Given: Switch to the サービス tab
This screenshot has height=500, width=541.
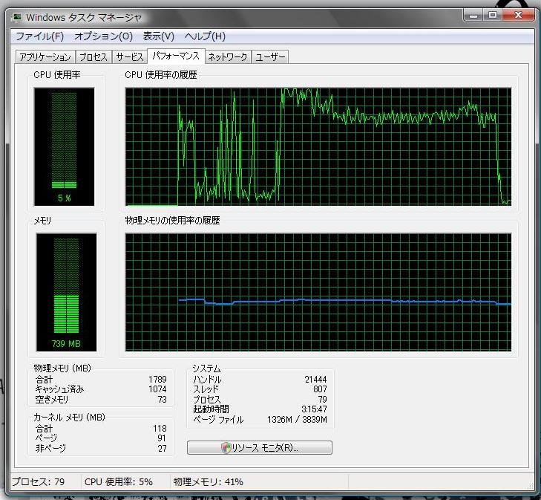Looking at the screenshot, I should [x=130, y=56].
